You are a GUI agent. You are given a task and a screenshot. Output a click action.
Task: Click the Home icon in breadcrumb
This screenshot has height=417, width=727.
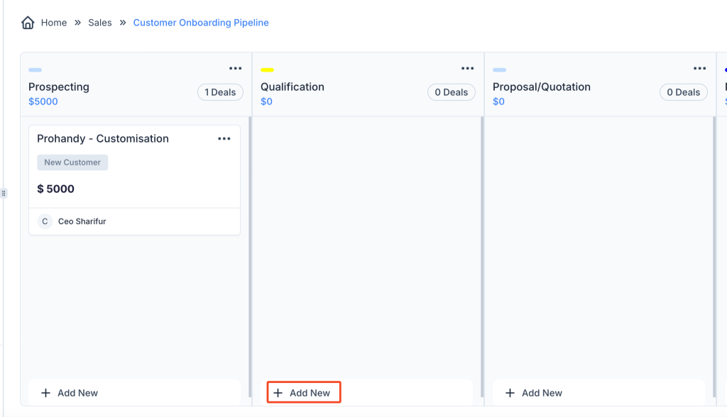click(x=28, y=23)
